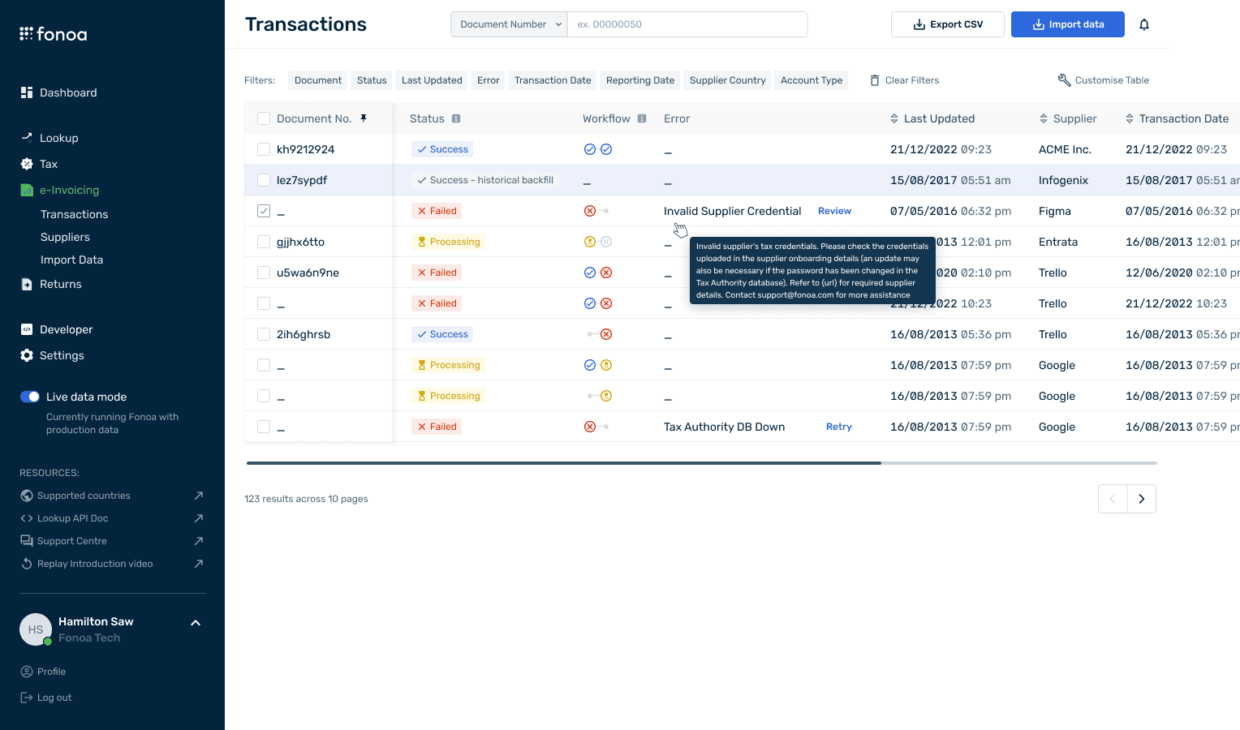
Task: Toggle the Live data mode switch
Action: point(30,397)
